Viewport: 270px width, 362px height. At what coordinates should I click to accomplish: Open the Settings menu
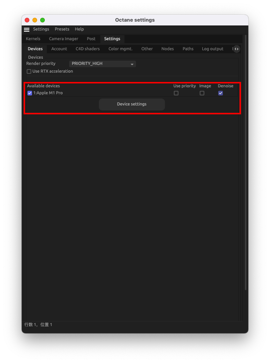pyautogui.click(x=41, y=29)
